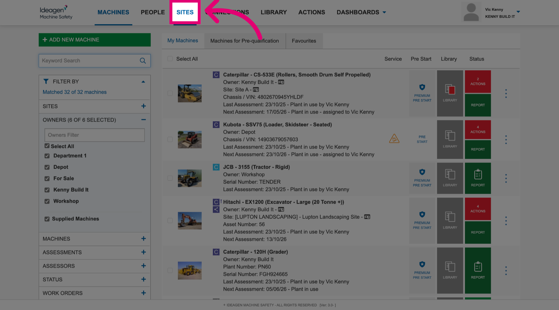Open more options for JCB 3155
Viewport: 559px width, 310px height.
[506, 178]
